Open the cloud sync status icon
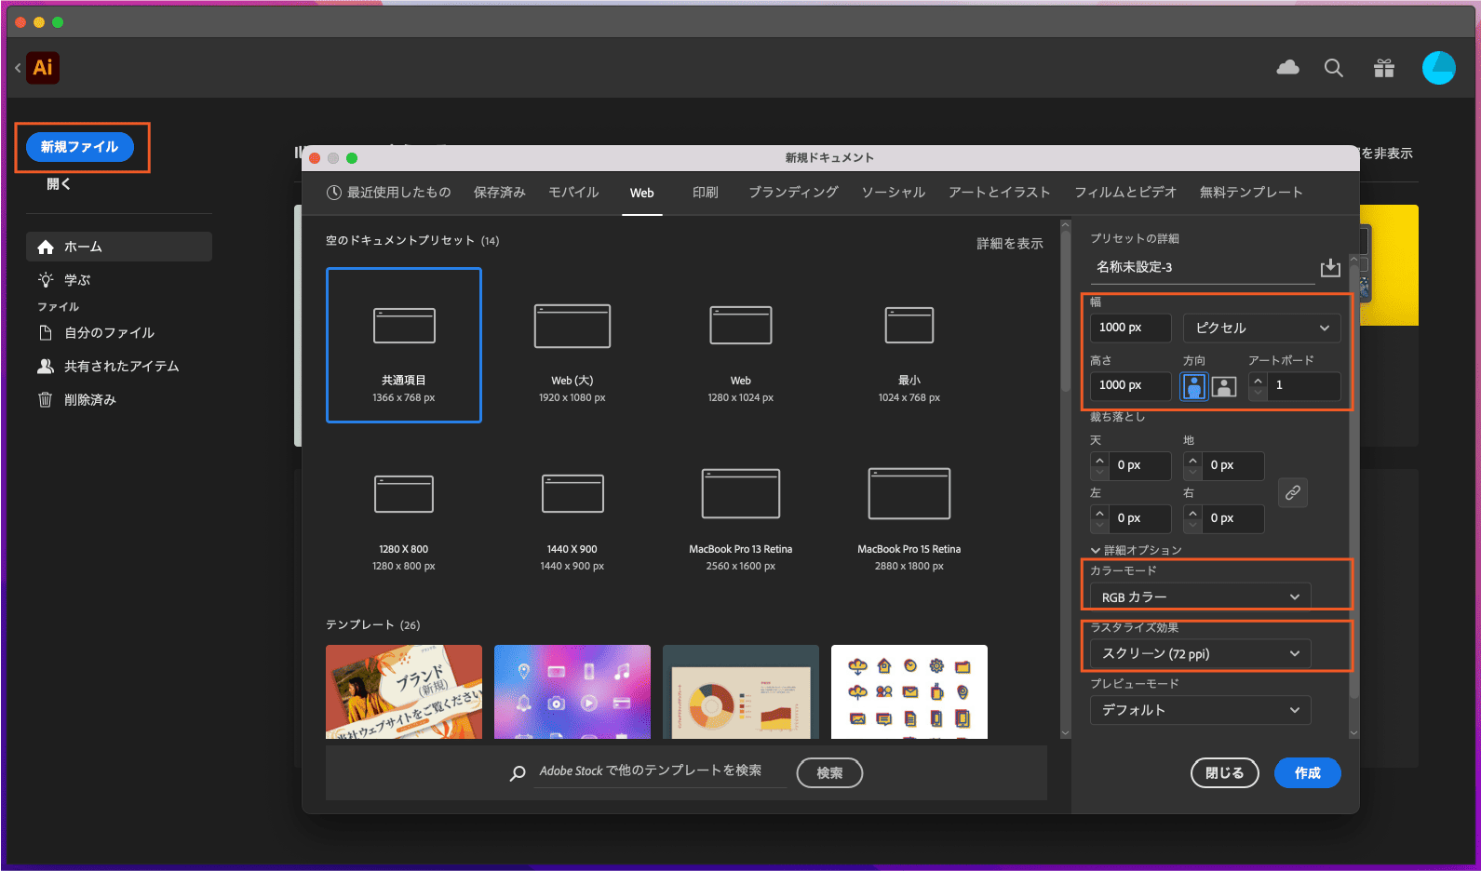Screen dimensions: 1481x871 (x=1287, y=67)
